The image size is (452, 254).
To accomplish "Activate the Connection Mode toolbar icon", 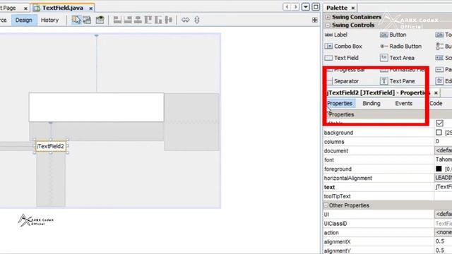I will point(87,20).
